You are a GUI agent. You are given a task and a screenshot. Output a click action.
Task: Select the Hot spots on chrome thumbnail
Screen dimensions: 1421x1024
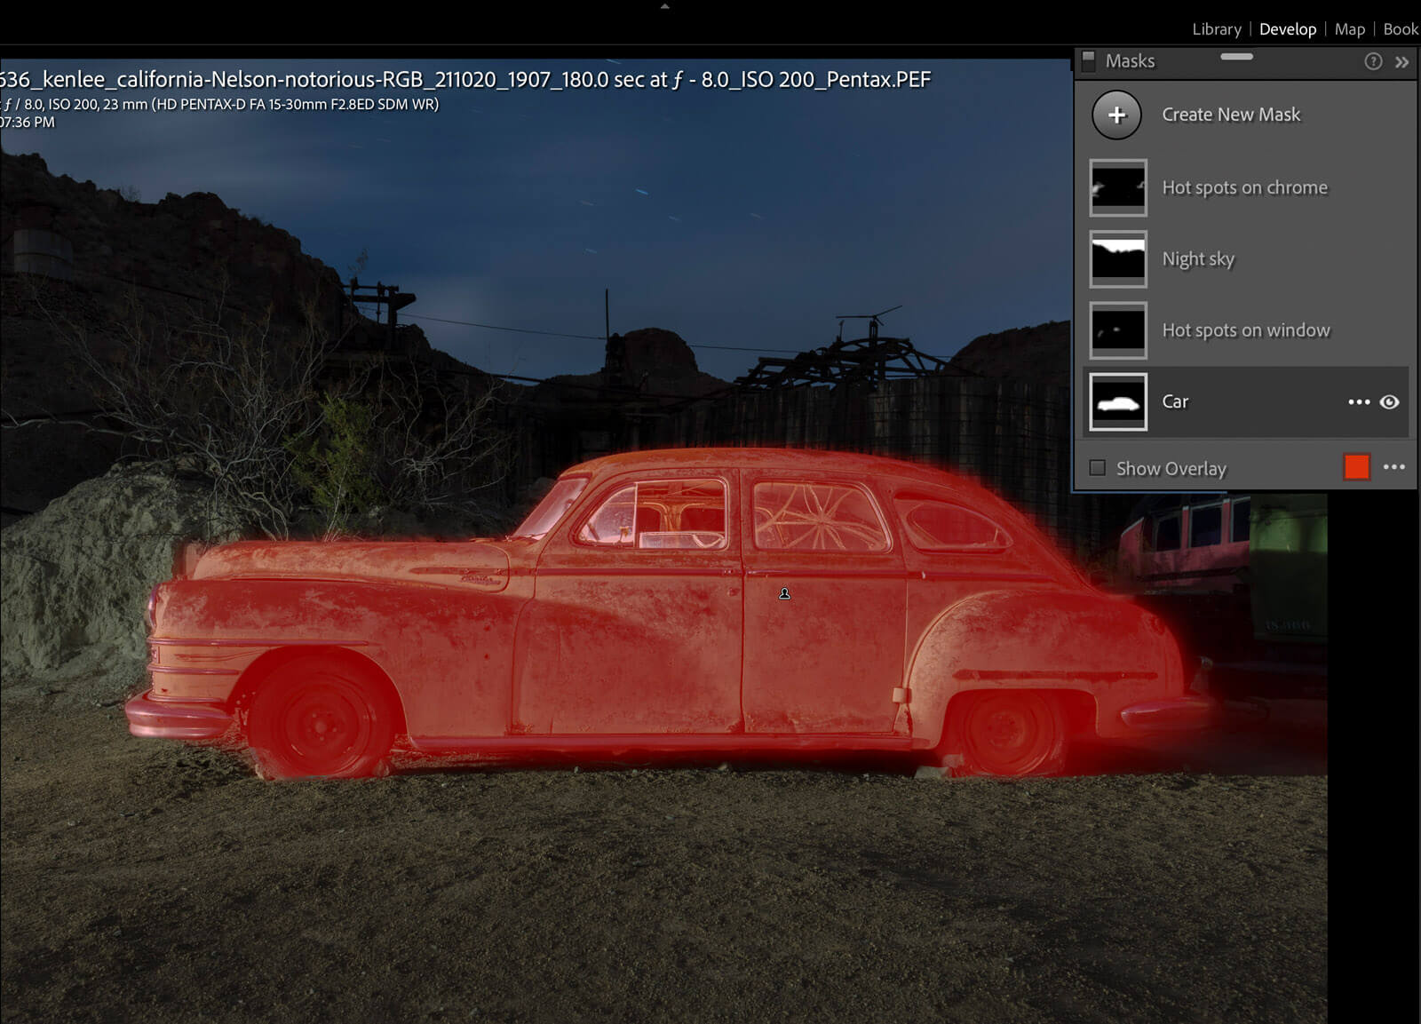coord(1118,188)
